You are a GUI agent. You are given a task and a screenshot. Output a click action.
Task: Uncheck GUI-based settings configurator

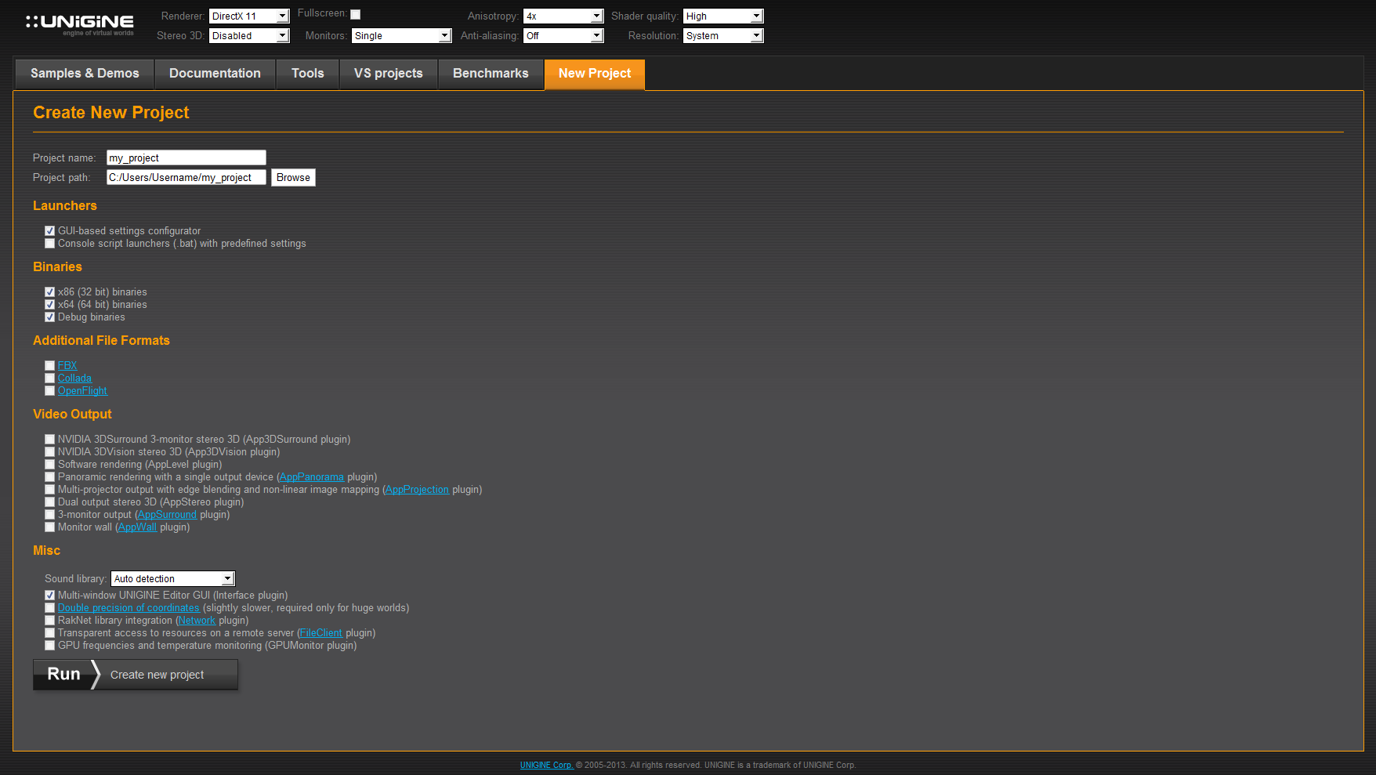[x=50, y=230]
